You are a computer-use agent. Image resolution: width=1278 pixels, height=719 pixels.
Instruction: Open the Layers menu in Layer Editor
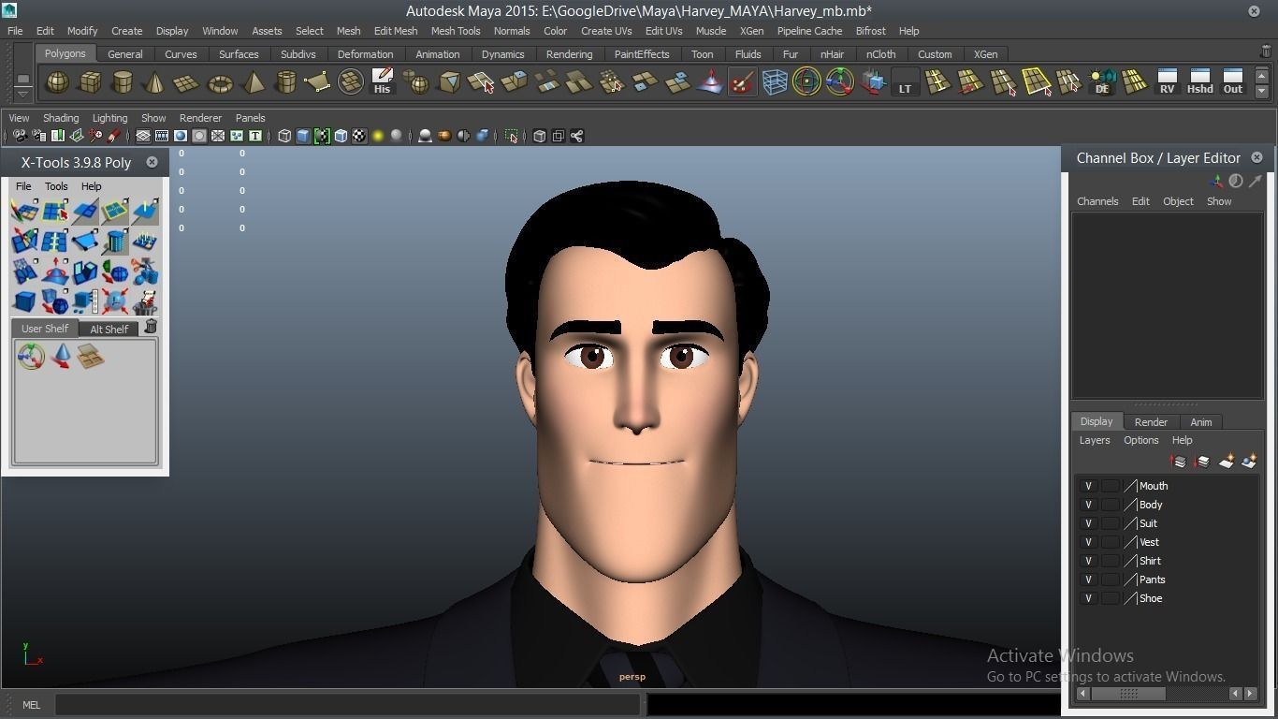coord(1095,440)
